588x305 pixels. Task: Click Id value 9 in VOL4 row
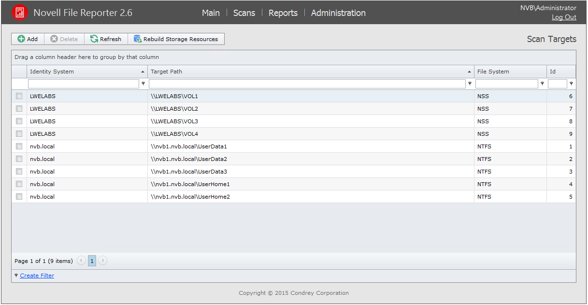[571, 134]
